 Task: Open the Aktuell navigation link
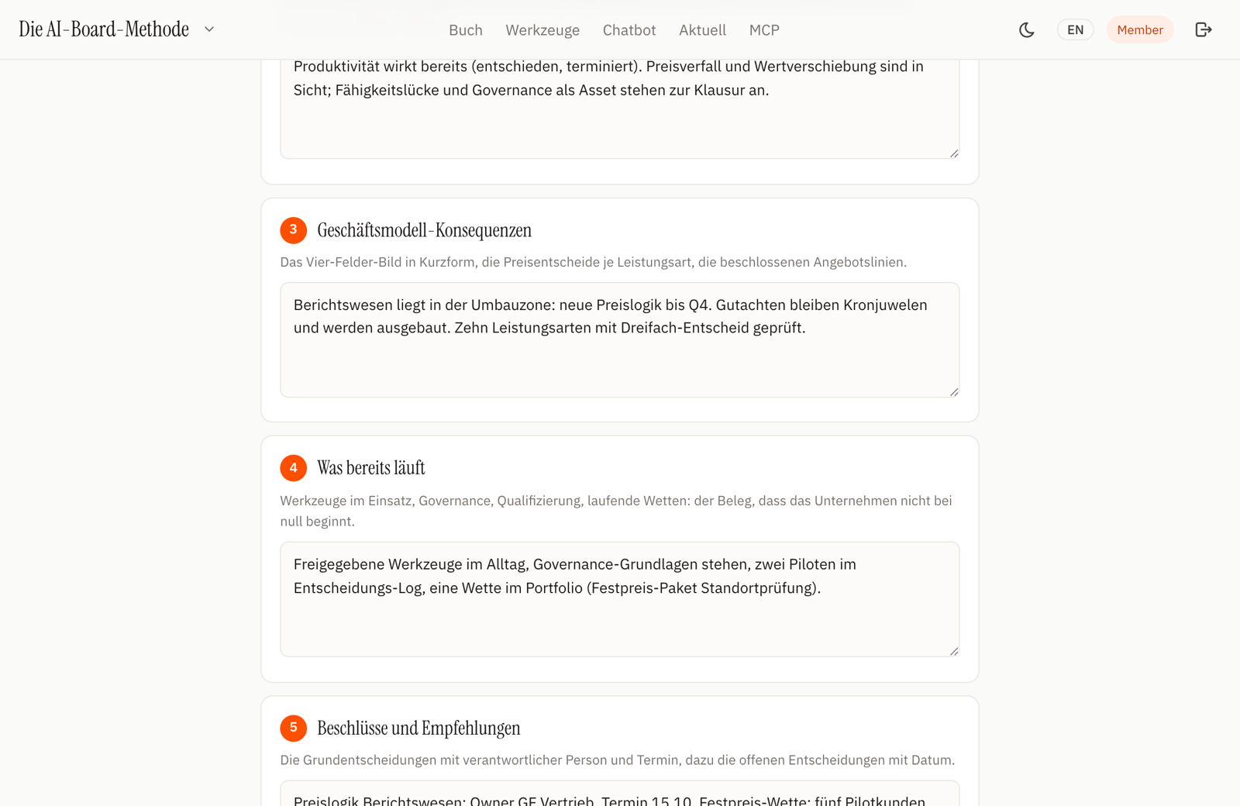pos(702,29)
